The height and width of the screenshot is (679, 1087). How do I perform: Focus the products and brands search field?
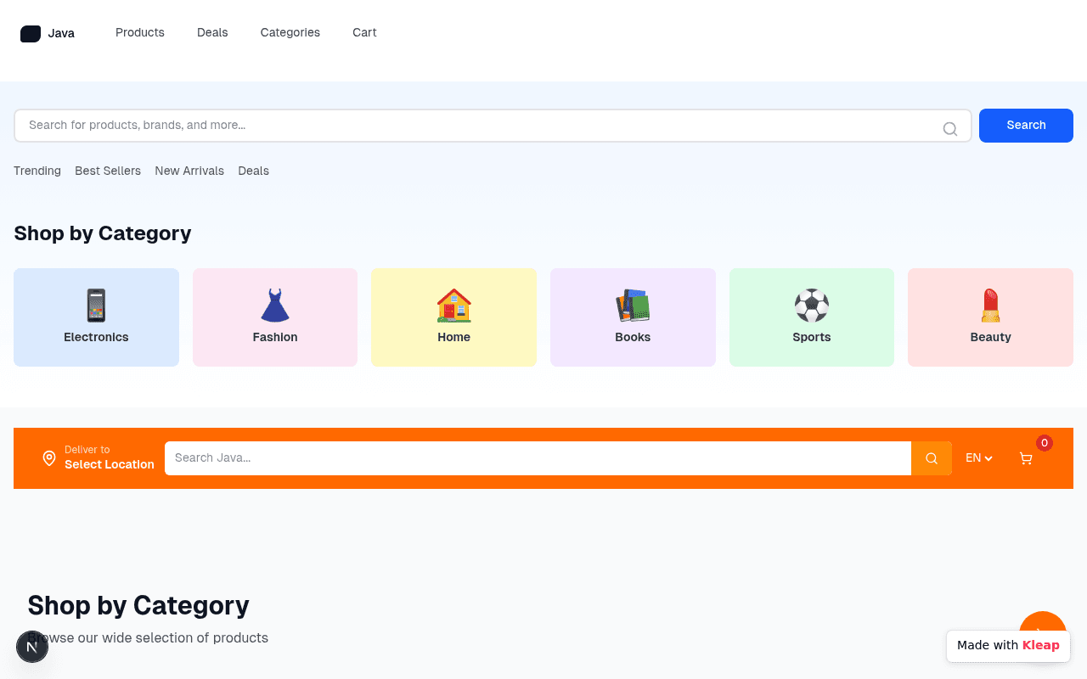[x=493, y=126]
